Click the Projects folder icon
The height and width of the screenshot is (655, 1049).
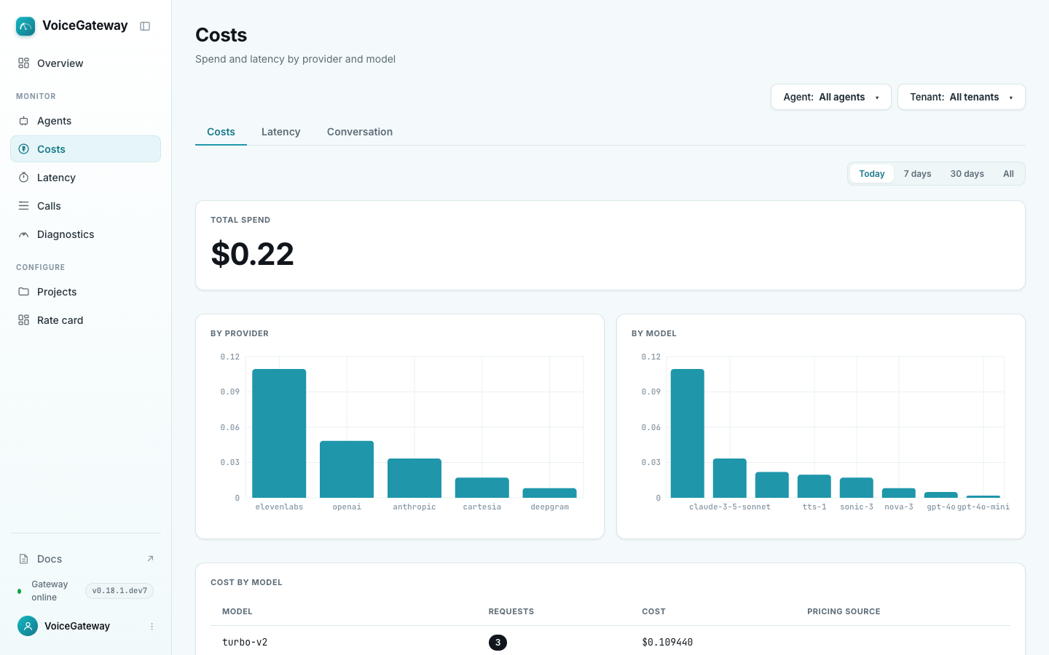click(x=23, y=292)
